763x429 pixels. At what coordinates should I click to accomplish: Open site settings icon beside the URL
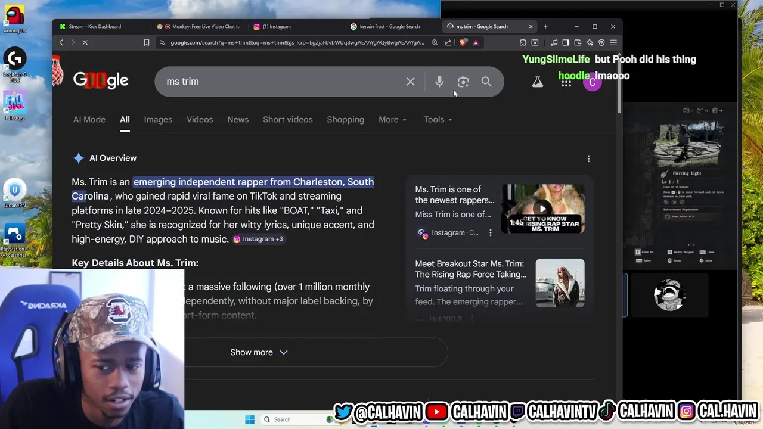tap(162, 42)
